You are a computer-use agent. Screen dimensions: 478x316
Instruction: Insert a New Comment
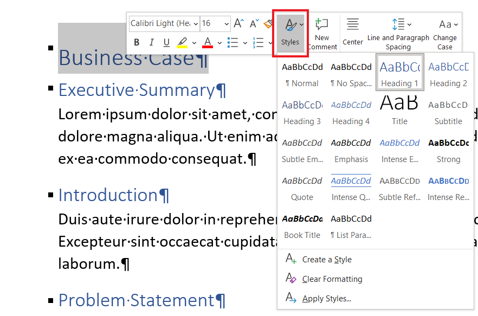tap(322, 34)
